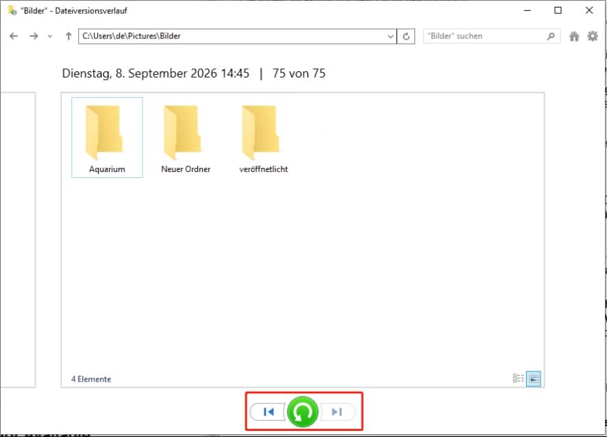Select the Neuer Ordner folder
The width and height of the screenshot is (607, 437).
[186, 138]
